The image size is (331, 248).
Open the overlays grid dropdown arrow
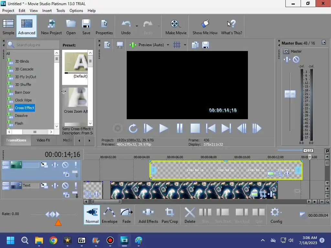185,45
